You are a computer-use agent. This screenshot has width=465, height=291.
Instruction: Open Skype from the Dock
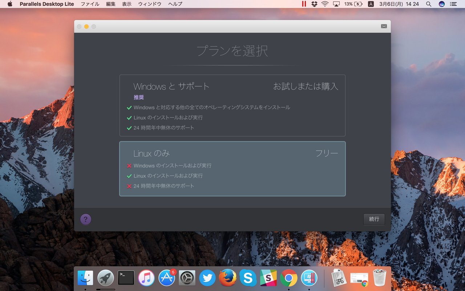248,278
